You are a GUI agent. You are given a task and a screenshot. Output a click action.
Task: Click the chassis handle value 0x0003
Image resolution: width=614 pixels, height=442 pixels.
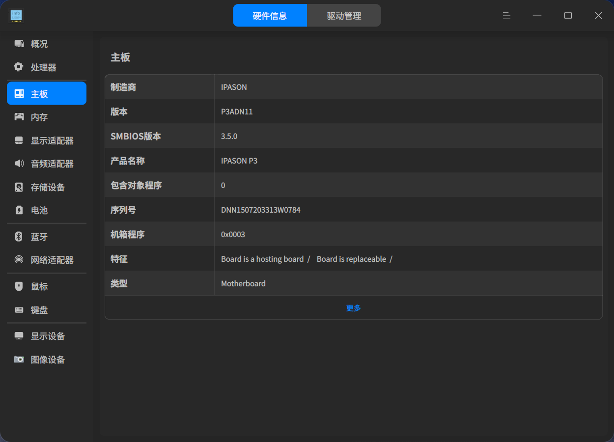pos(233,234)
